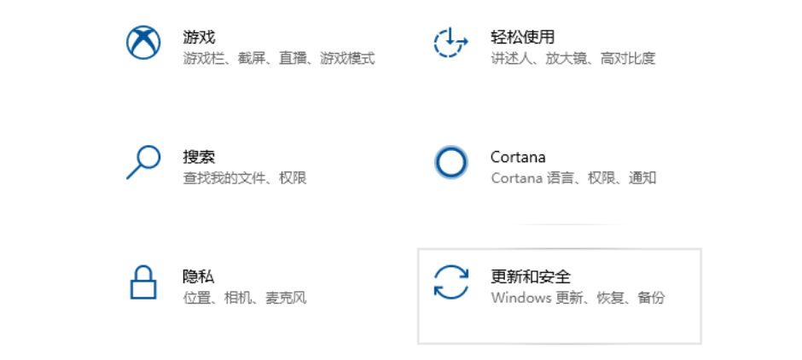Viewport: 802px width, 360px height.
Task: Click the Windows 更新、恢复、备份 description
Action: (578, 298)
